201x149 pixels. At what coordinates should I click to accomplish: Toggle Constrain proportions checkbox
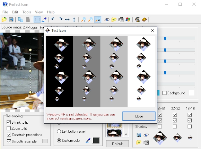(x=9, y=135)
